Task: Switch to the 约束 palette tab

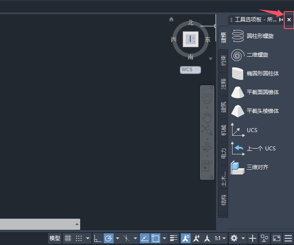Action: [223, 61]
